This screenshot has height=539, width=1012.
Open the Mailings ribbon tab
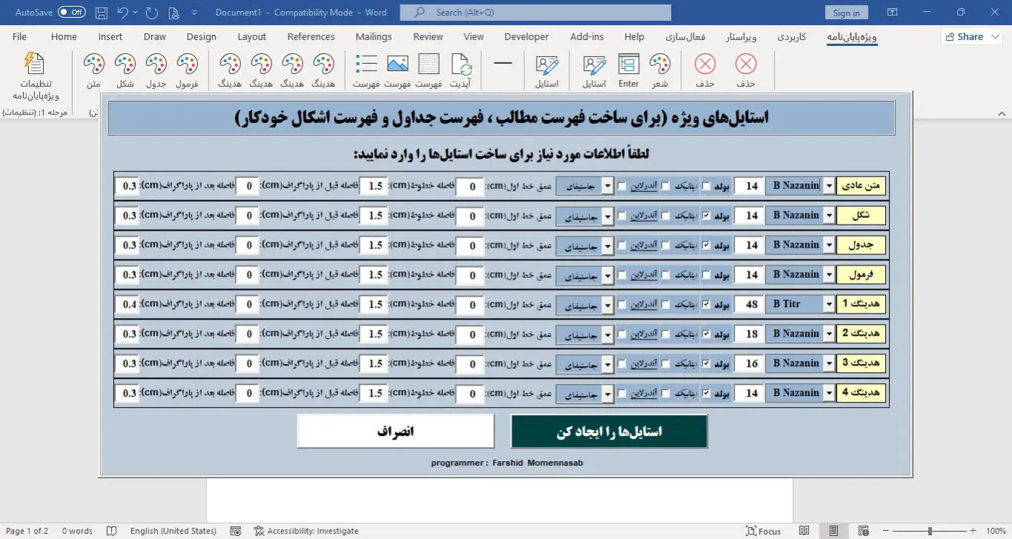tap(373, 36)
